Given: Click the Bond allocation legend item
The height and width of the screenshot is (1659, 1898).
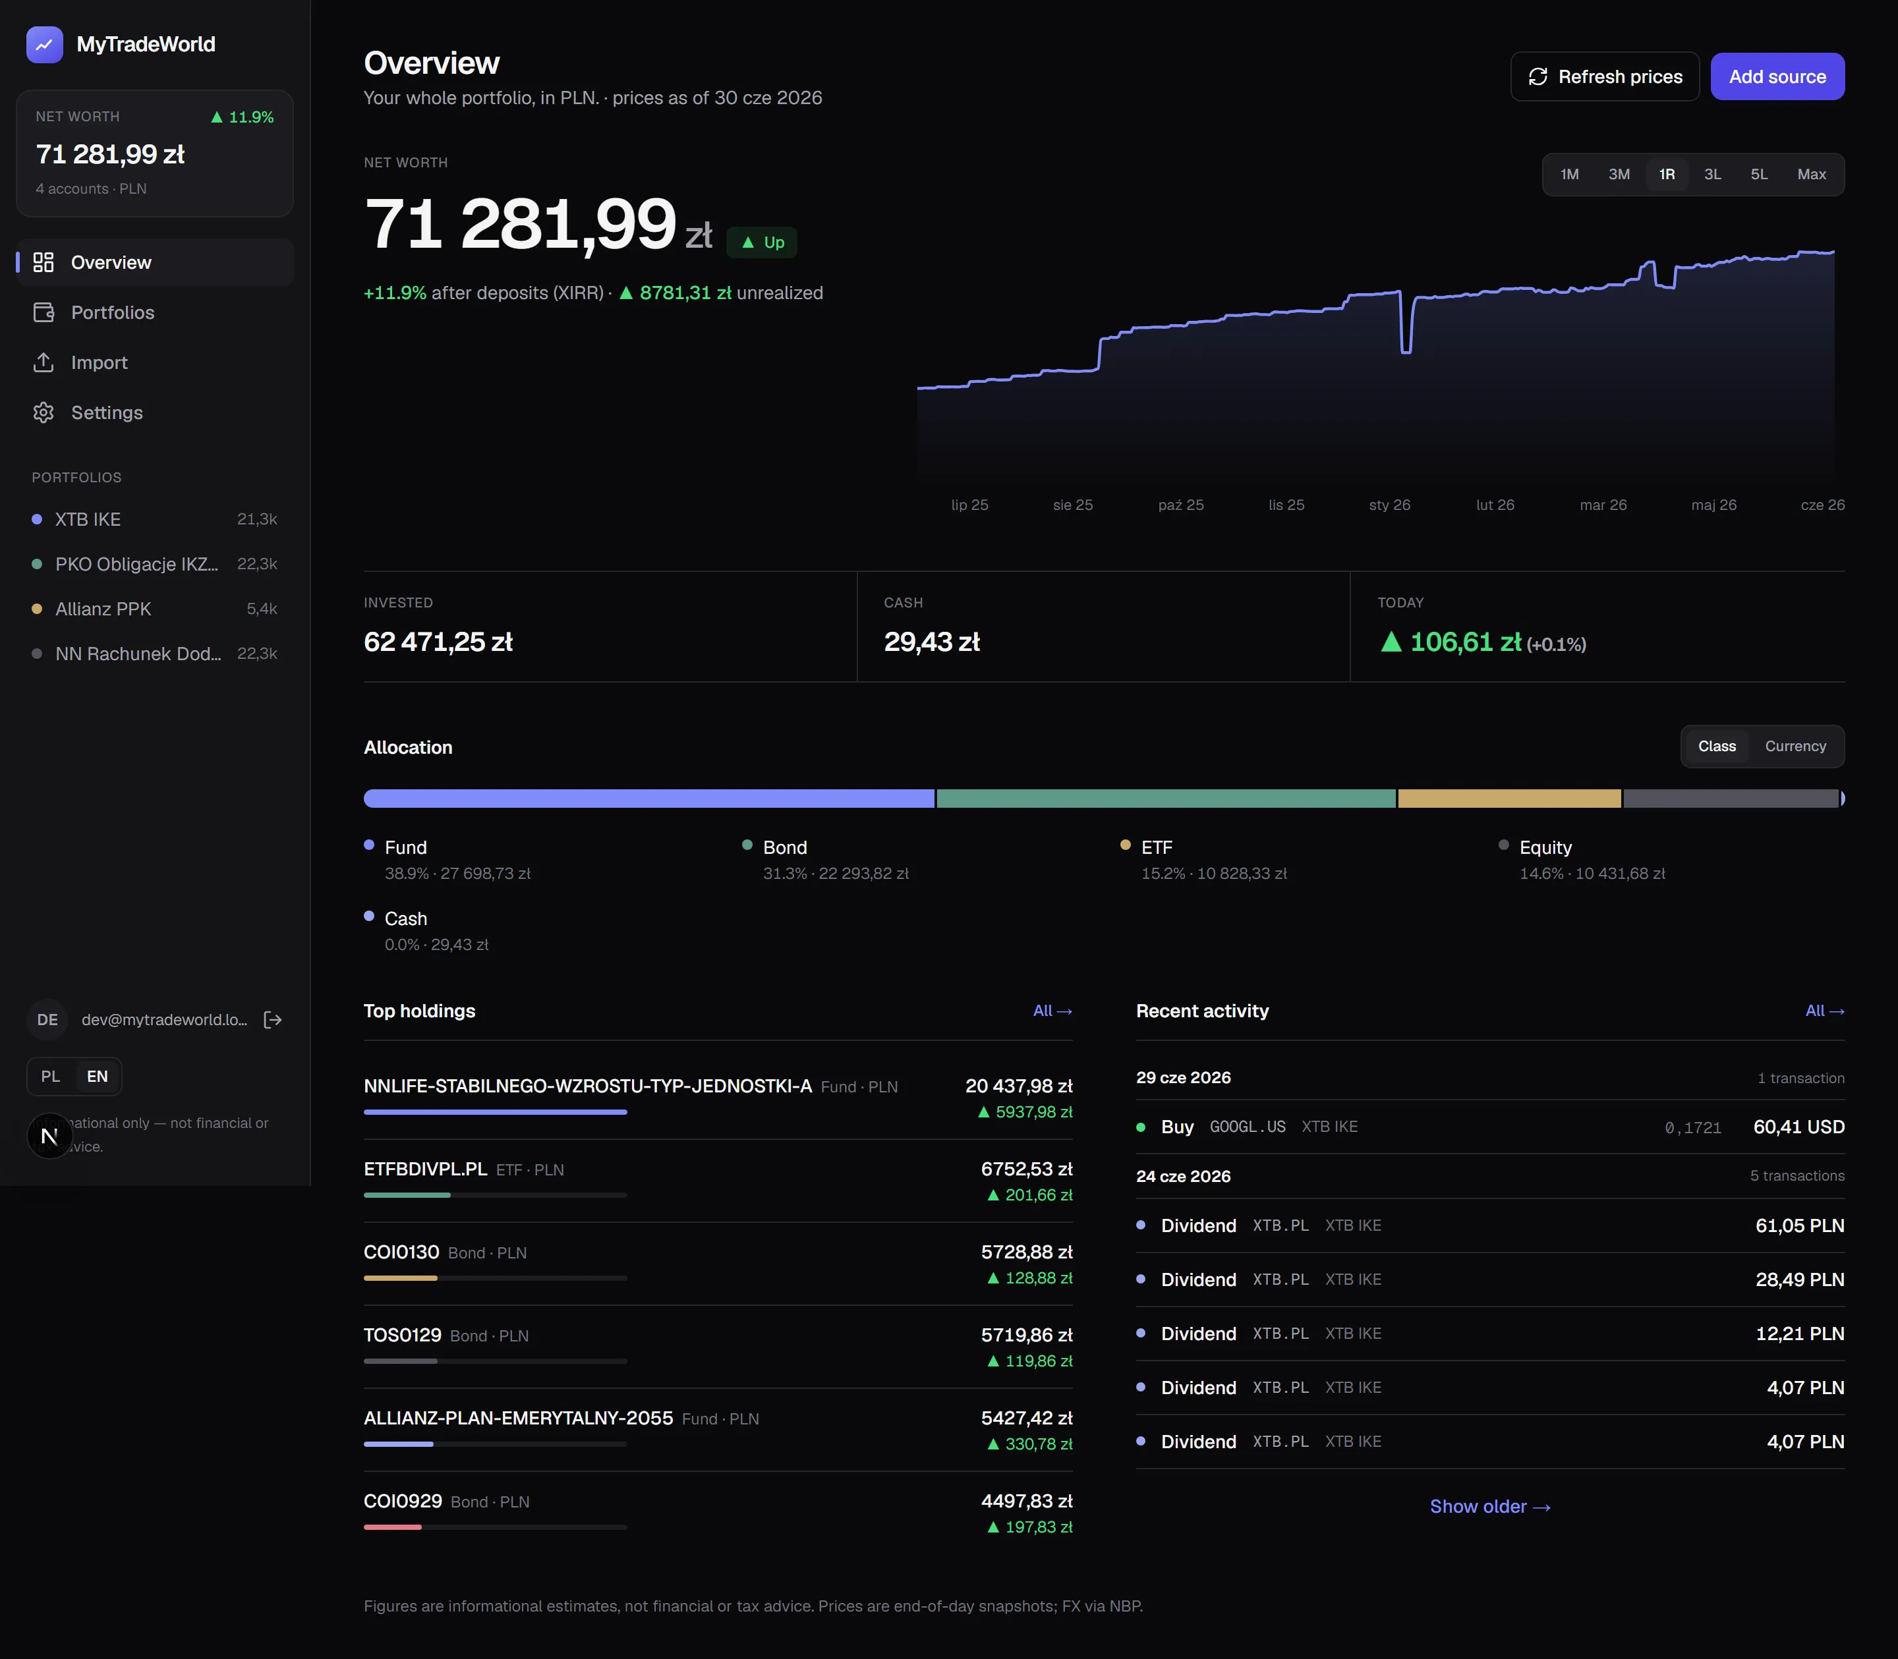Looking at the screenshot, I should click(826, 859).
